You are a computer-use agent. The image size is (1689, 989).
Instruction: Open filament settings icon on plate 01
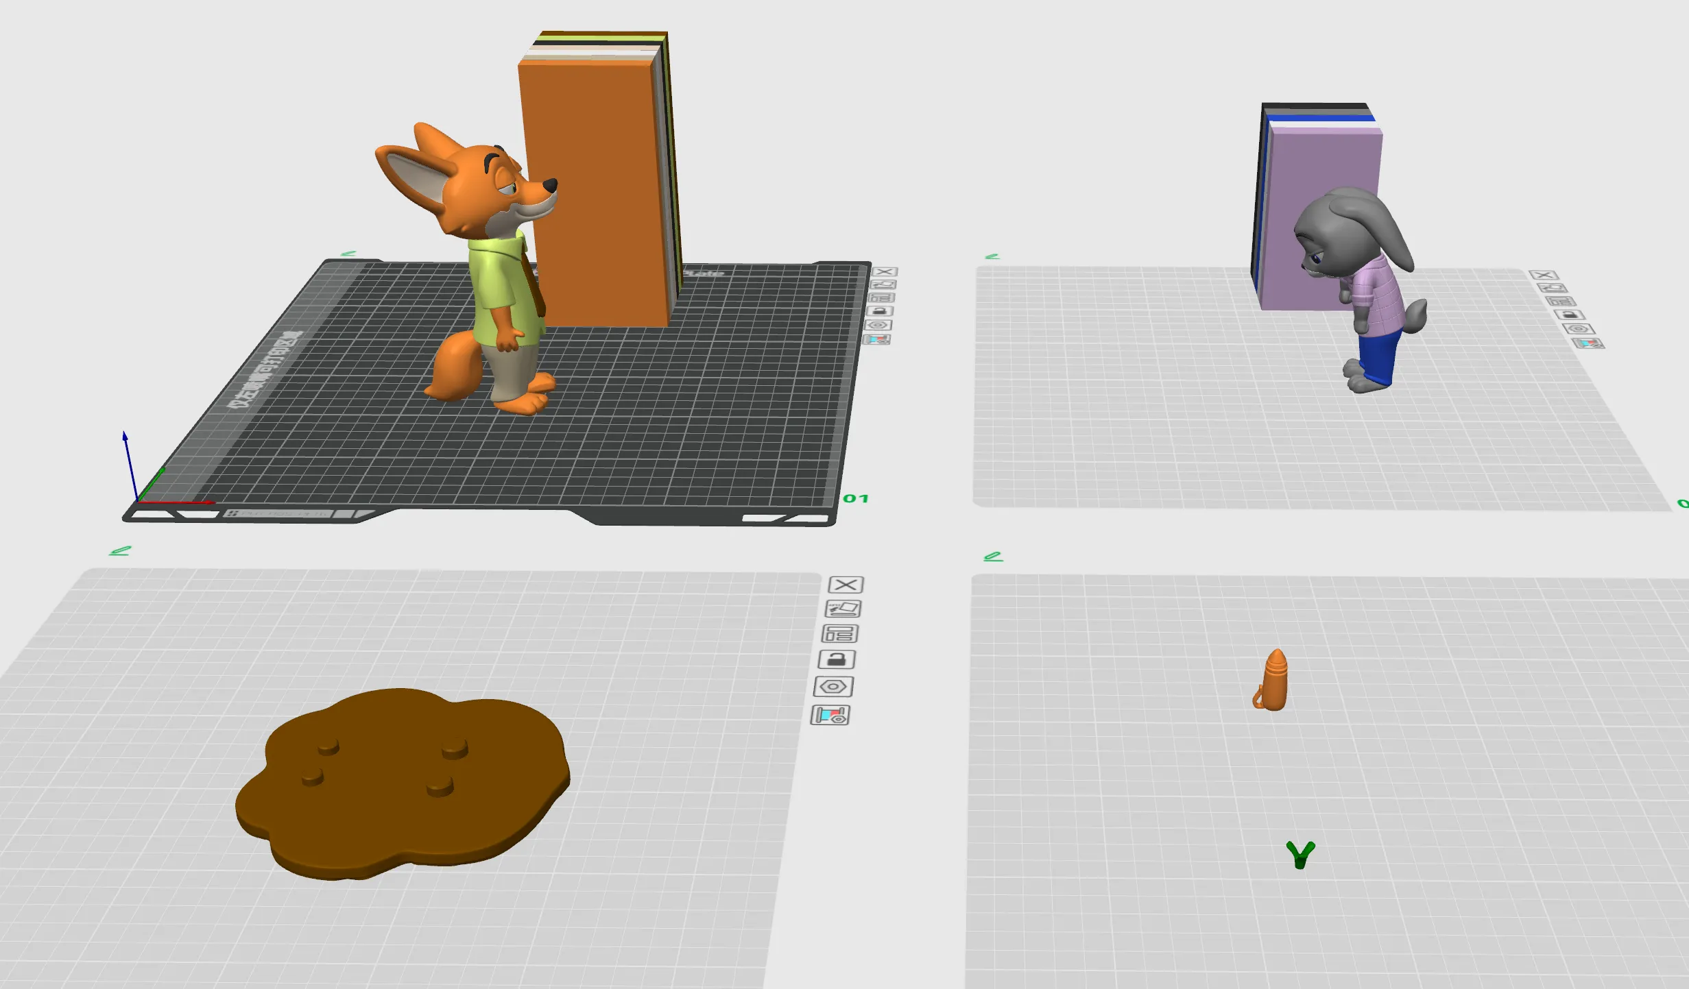pyautogui.click(x=877, y=339)
